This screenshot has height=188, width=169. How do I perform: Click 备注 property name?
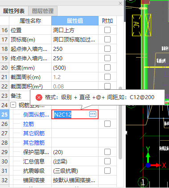coord(16,96)
